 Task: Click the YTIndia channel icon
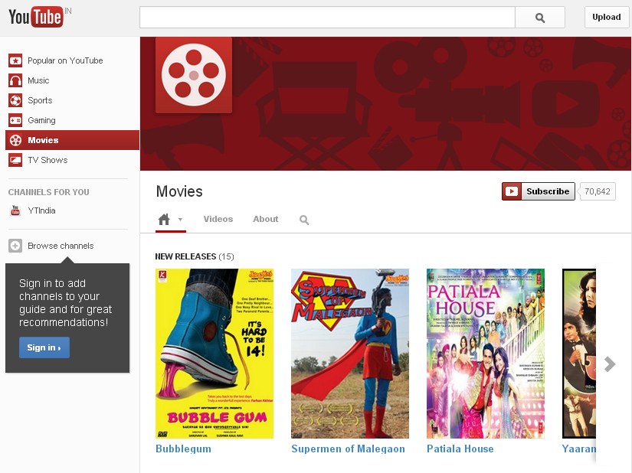pos(15,210)
